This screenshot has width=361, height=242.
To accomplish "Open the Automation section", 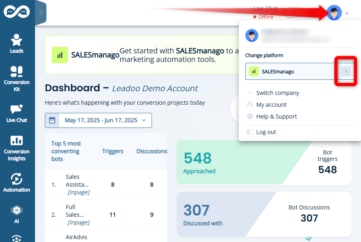I will 17,183.
